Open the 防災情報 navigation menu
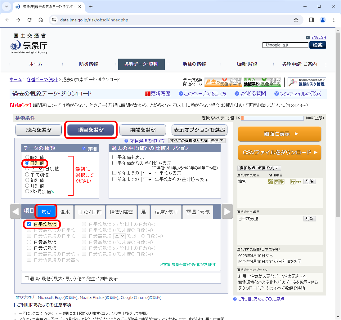Screen dimensions: 341x320 (x=88, y=64)
